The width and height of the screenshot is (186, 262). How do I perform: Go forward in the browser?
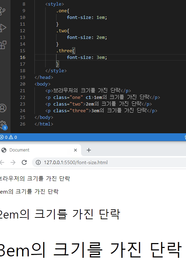[13, 162]
